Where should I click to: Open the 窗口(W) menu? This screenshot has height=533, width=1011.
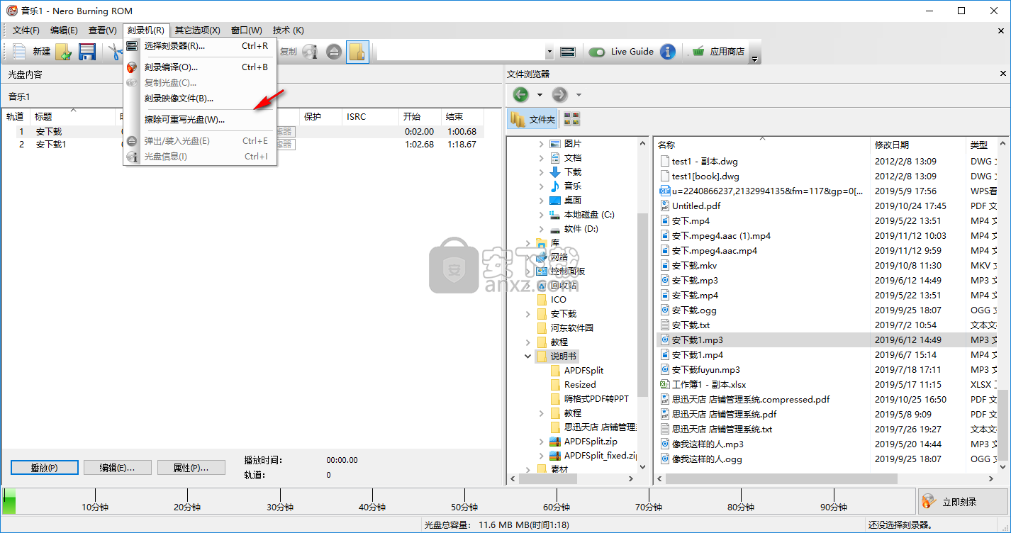(x=246, y=30)
